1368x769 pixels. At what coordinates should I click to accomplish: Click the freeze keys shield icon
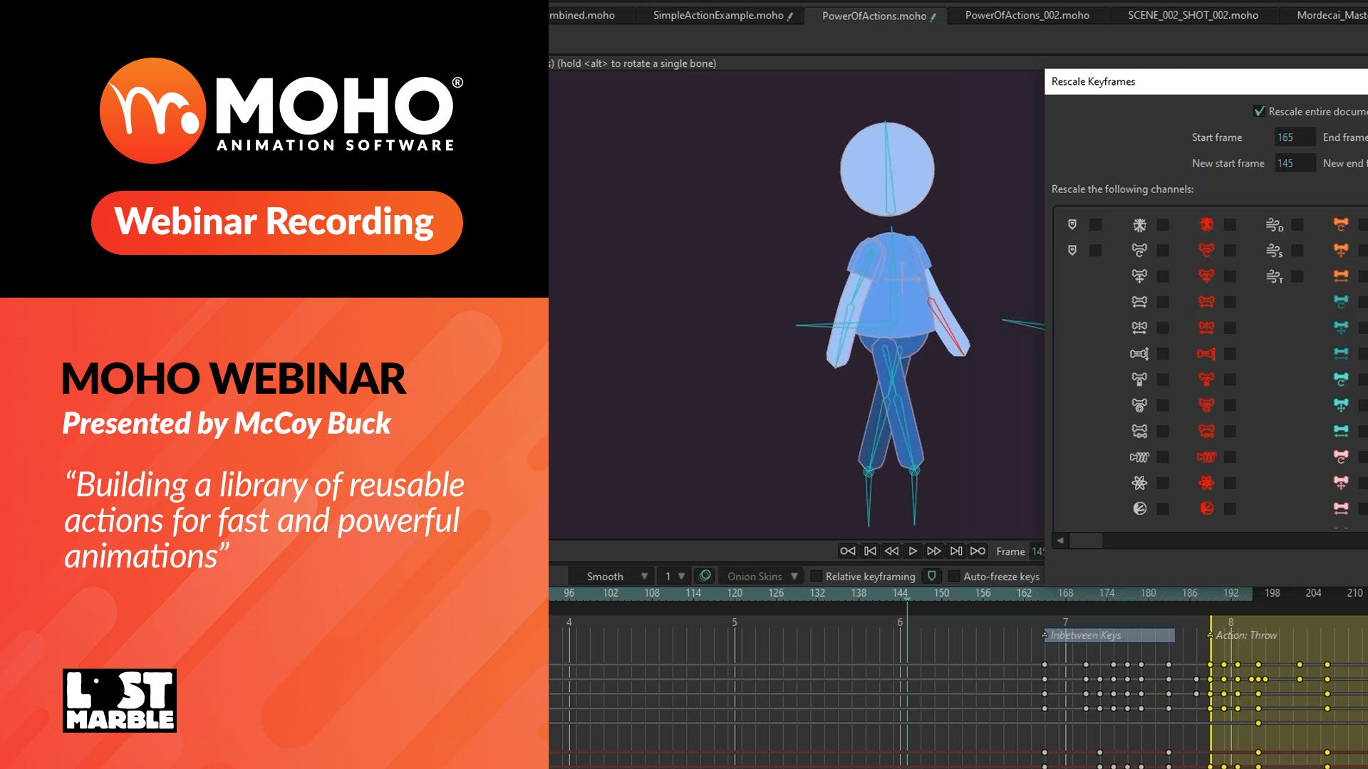click(931, 576)
